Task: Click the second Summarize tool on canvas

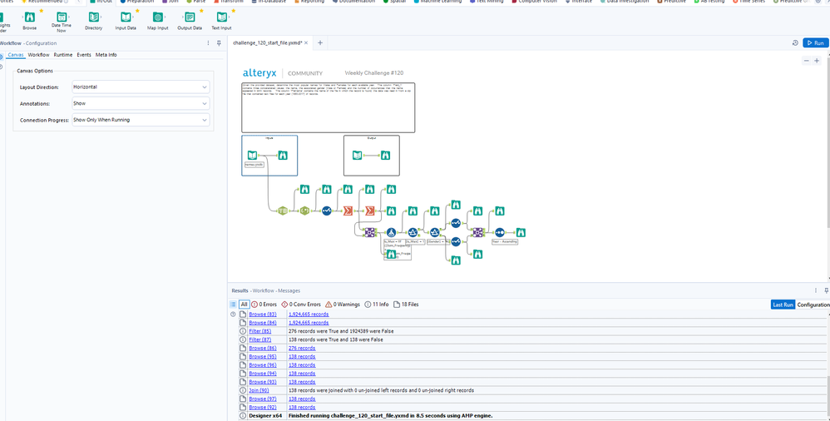Action: tap(369, 210)
